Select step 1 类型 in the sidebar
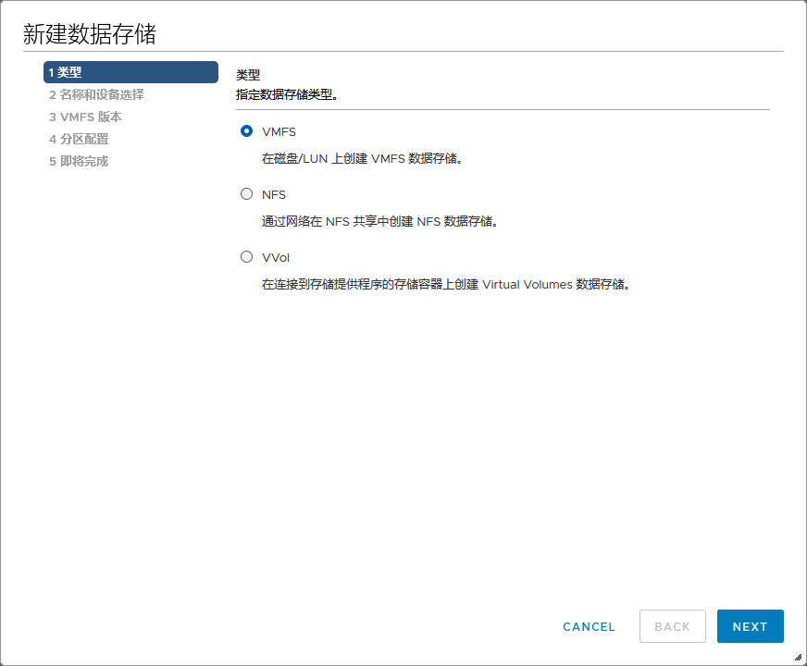The image size is (807, 666). point(130,72)
